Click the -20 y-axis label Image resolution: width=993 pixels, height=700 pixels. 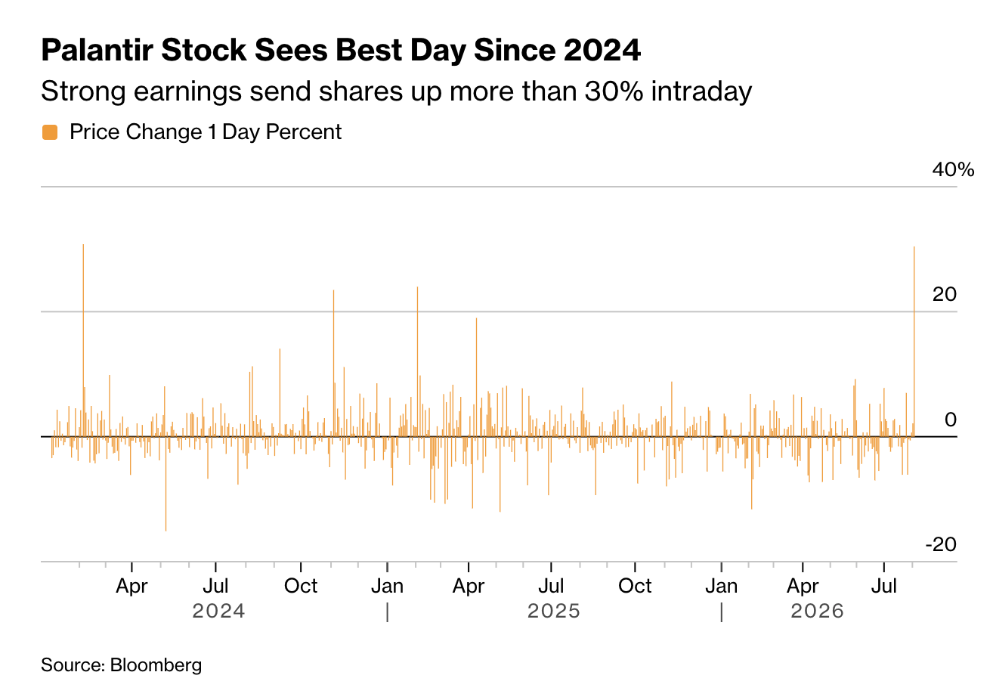pos(941,544)
